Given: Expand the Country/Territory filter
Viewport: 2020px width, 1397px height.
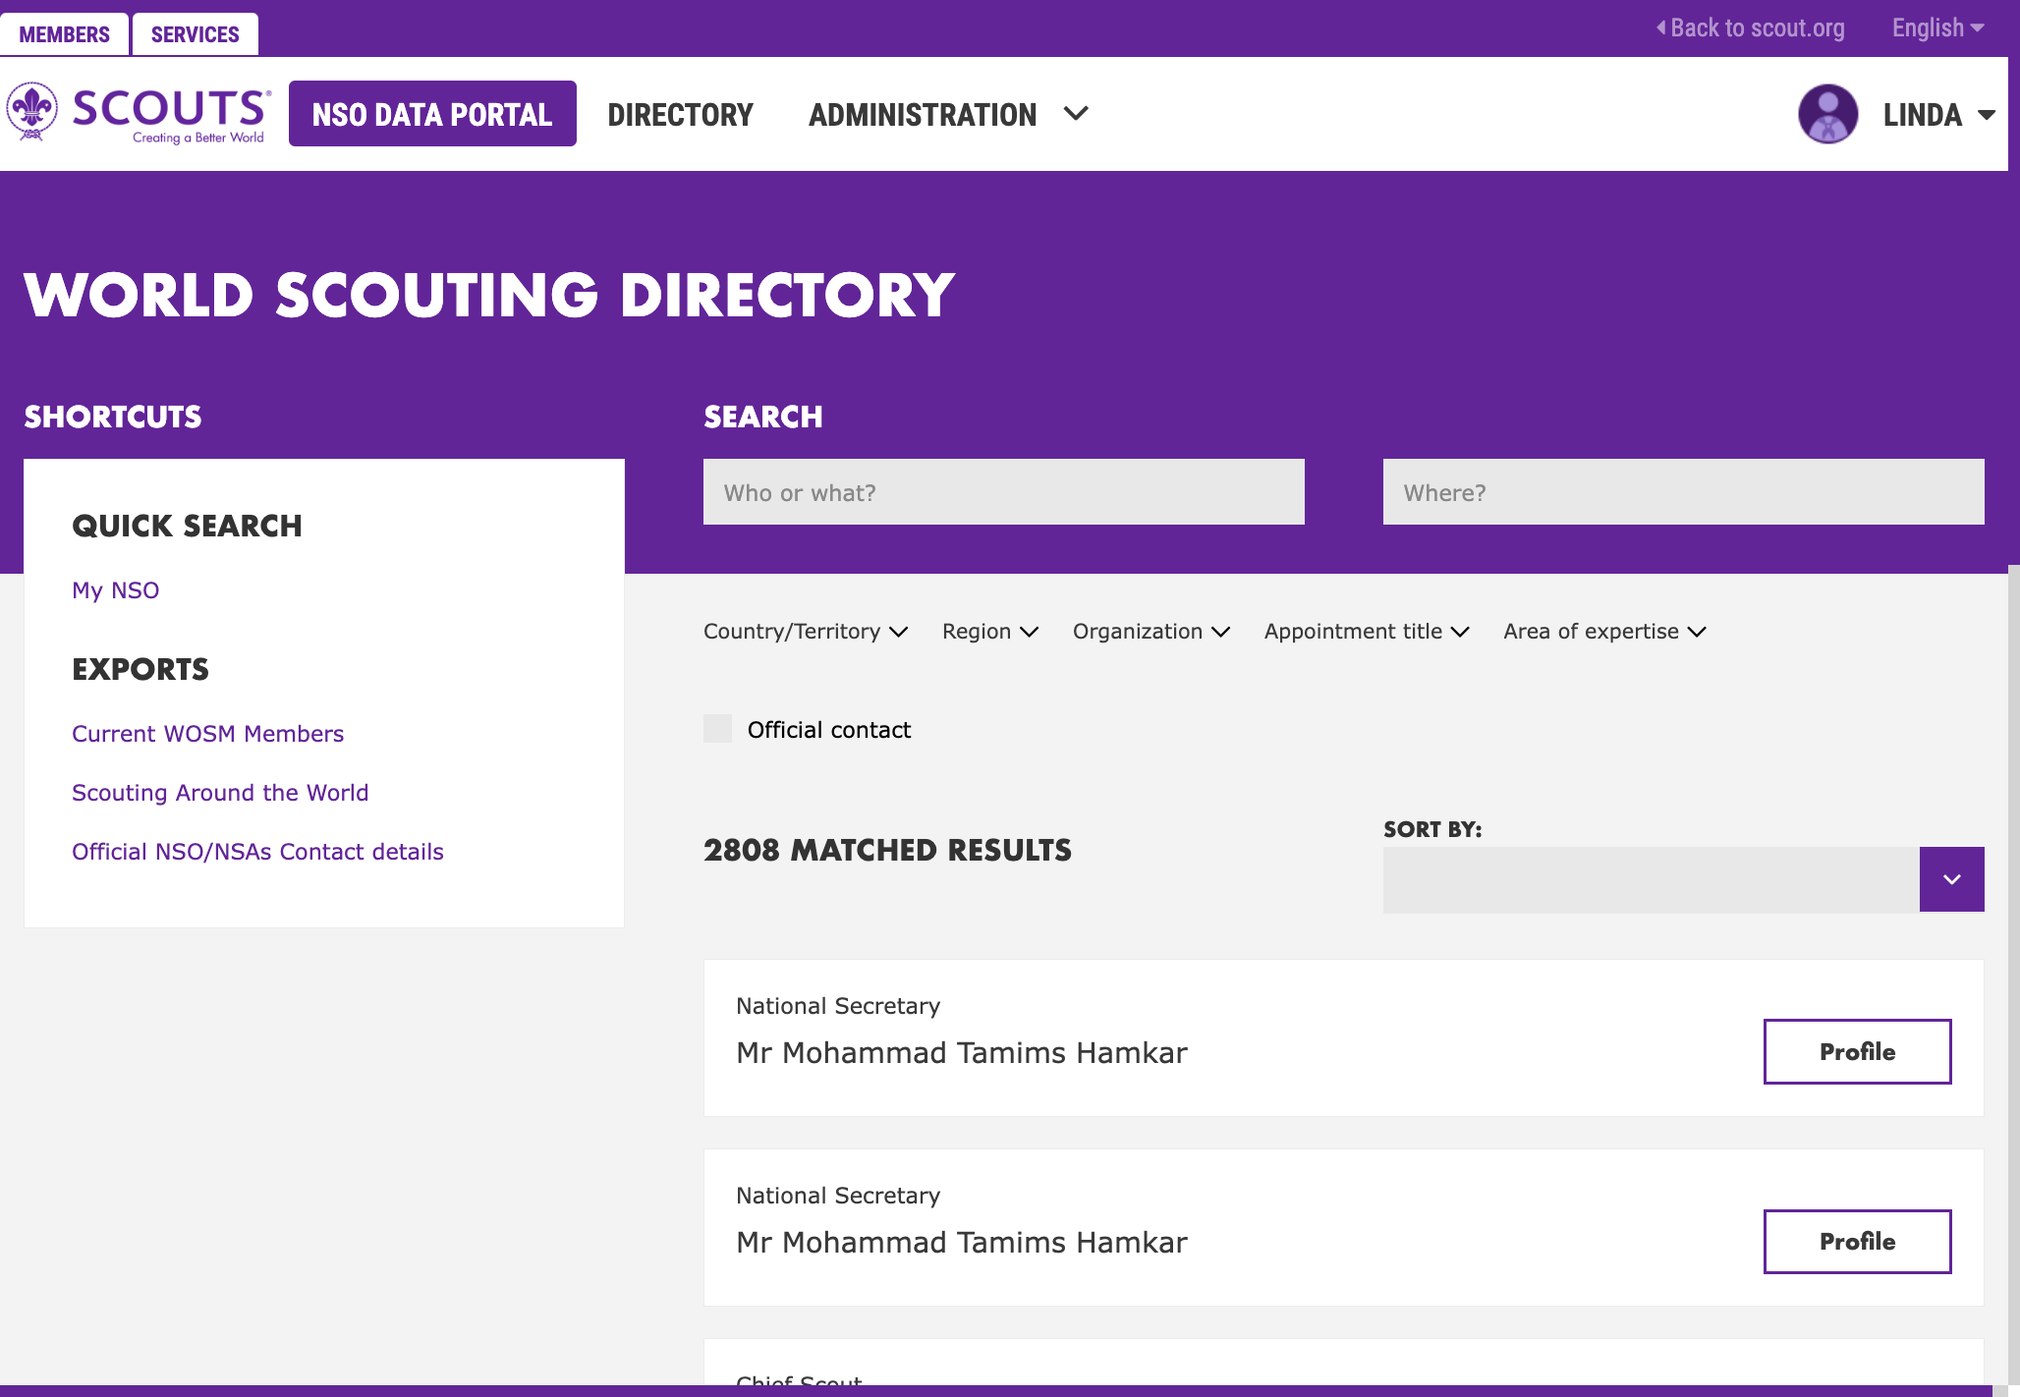Looking at the screenshot, I should 806,632.
